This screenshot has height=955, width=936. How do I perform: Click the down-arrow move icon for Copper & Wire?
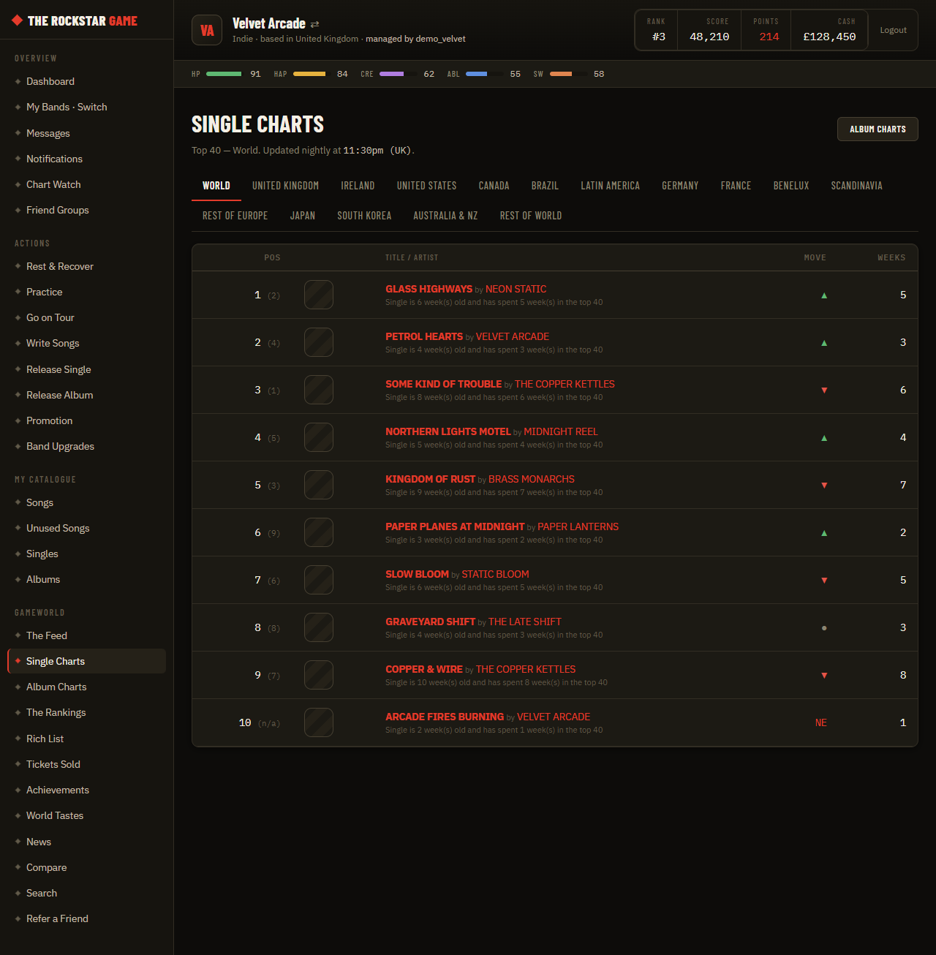(x=824, y=676)
